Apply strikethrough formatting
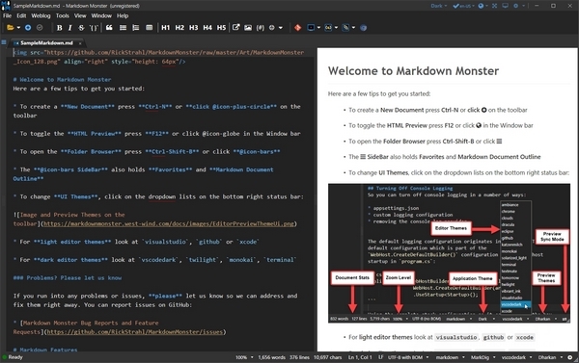579x363 pixels. pos(81,28)
